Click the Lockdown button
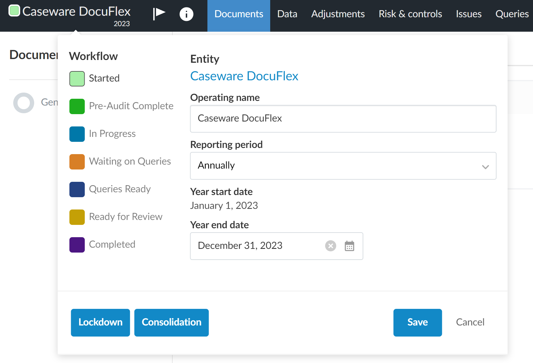Image resolution: width=533 pixels, height=363 pixels. pos(100,322)
